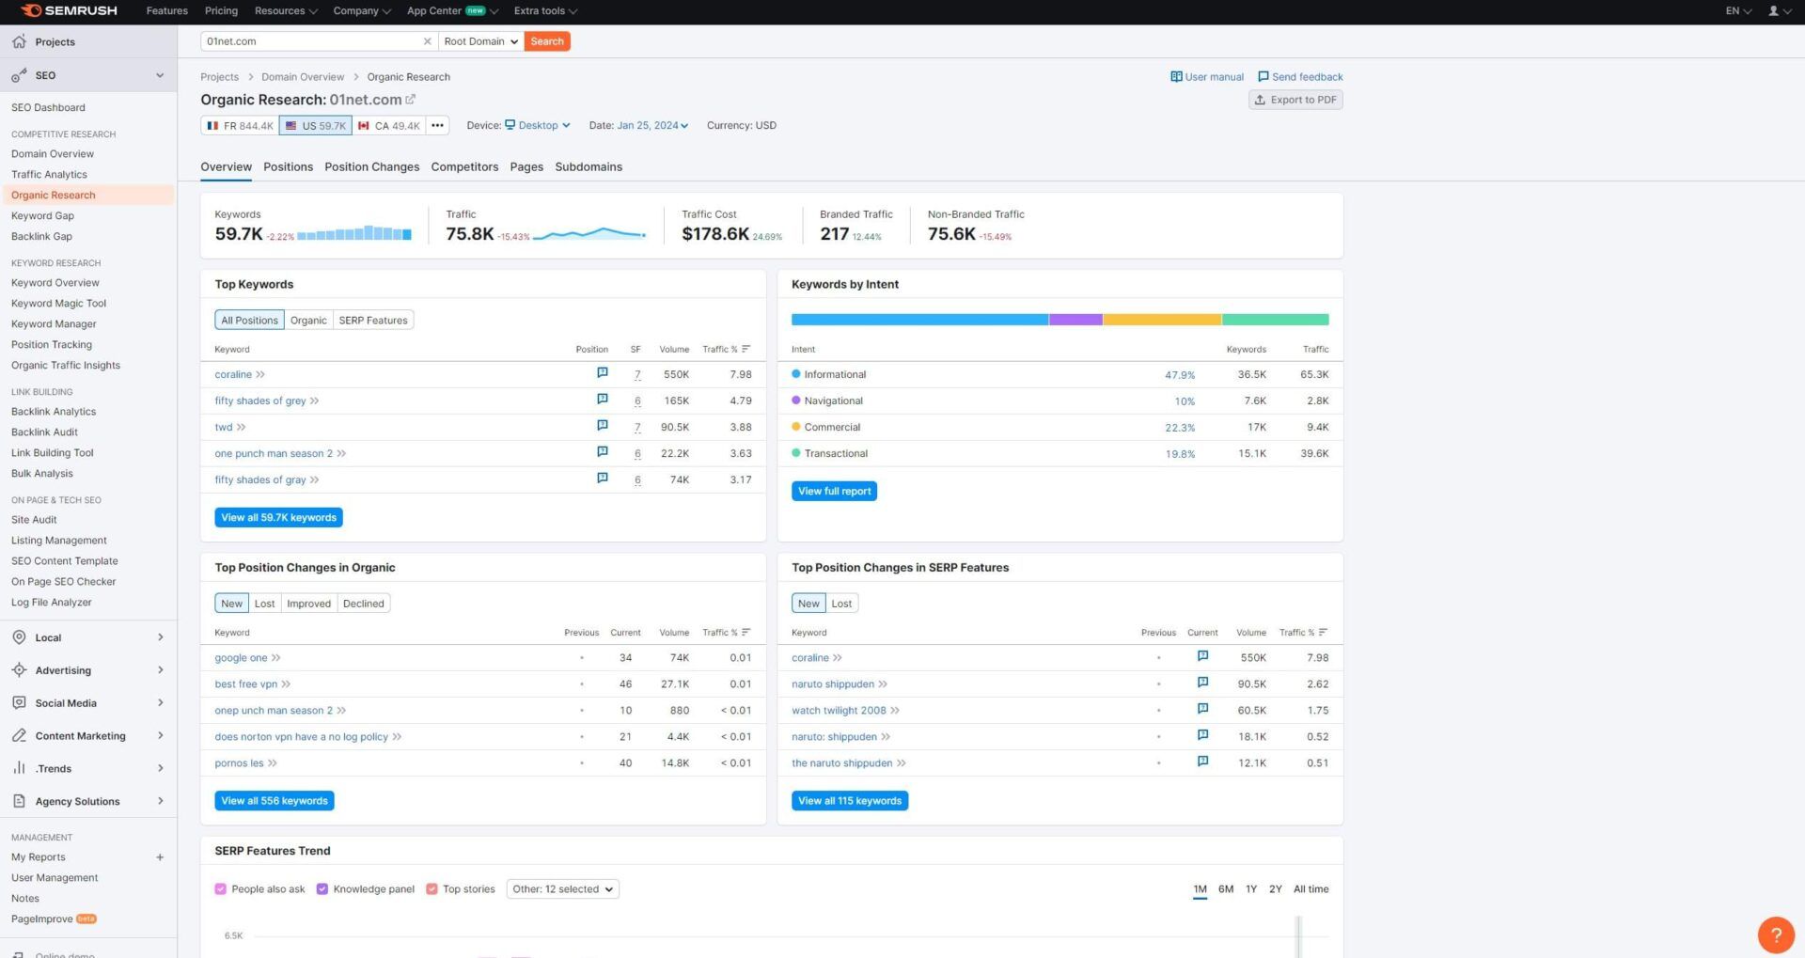Open the orange help question mark button
The width and height of the screenshot is (1805, 958).
[1776, 934]
